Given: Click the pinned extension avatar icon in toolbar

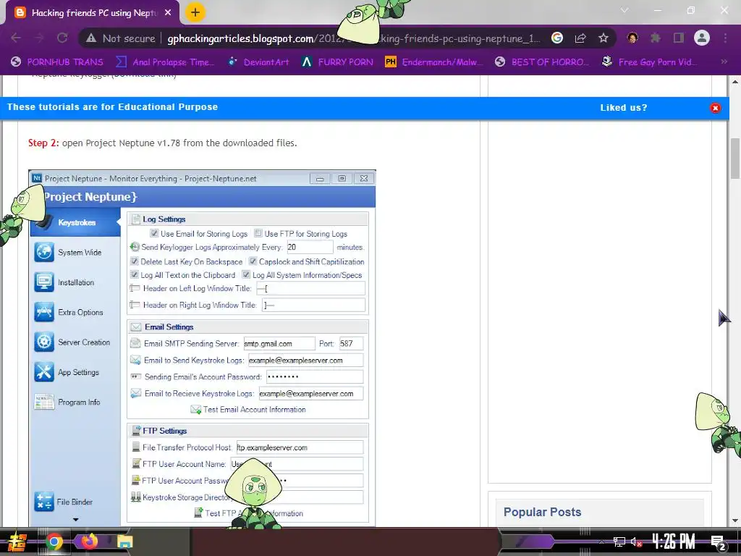Looking at the screenshot, I should (x=632, y=38).
